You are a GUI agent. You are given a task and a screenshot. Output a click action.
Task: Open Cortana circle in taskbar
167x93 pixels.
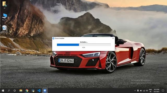(15, 91)
